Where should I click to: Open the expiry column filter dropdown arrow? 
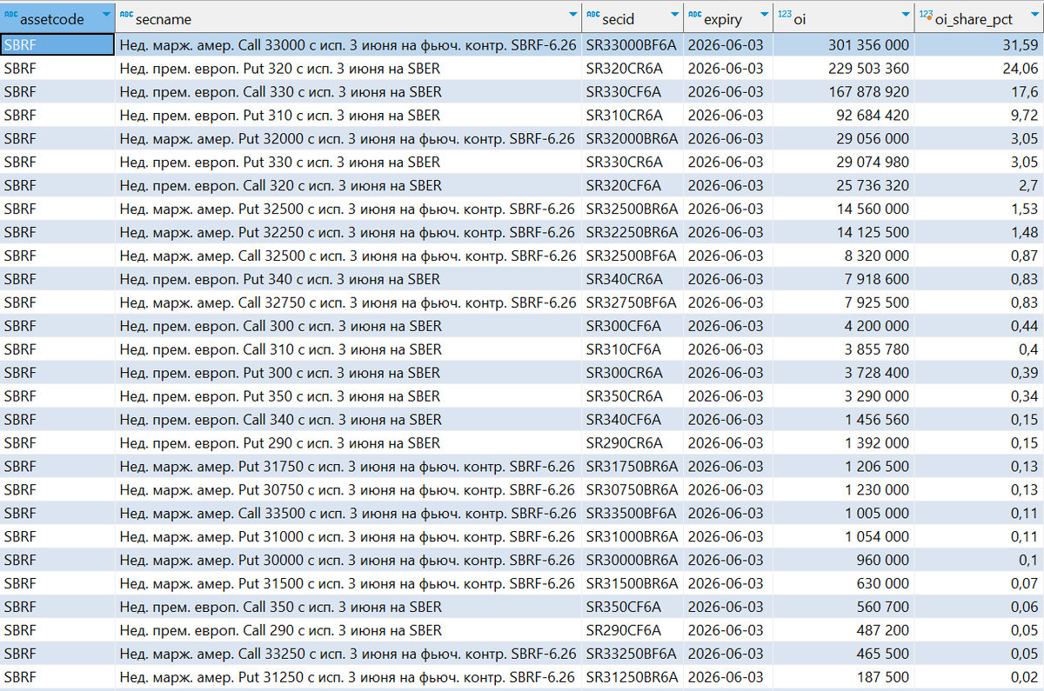tap(764, 15)
